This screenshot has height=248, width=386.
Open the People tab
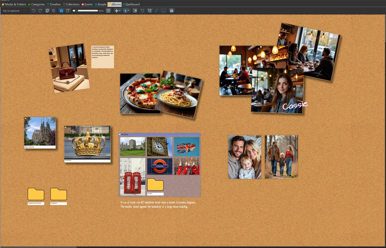100,4
